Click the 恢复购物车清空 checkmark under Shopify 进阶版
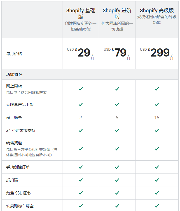The image size is (180, 211). (117, 206)
